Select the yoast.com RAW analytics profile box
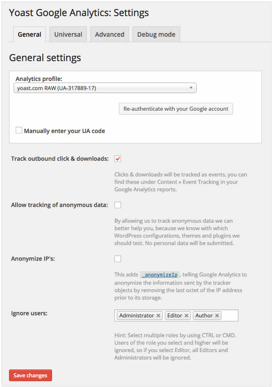This screenshot has width=273, height=387. point(105,88)
